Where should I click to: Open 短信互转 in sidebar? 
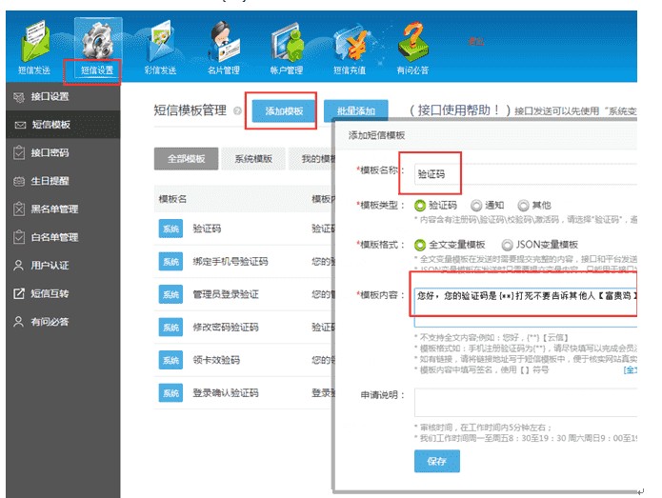(50, 293)
